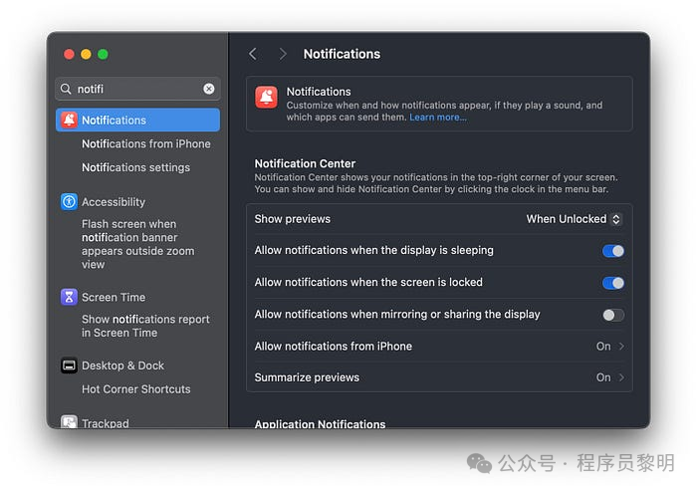
Task: Open the Learn more link
Action: pos(437,118)
